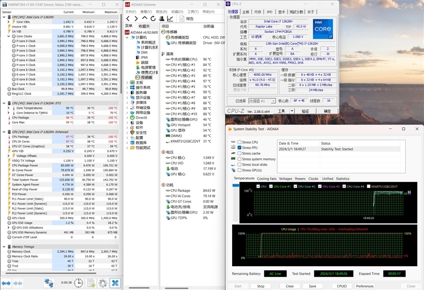This screenshot has height=290, width=424.
Task: Click HWiNFO vertical scrollbar thumb
Action: click(x=121, y=54)
